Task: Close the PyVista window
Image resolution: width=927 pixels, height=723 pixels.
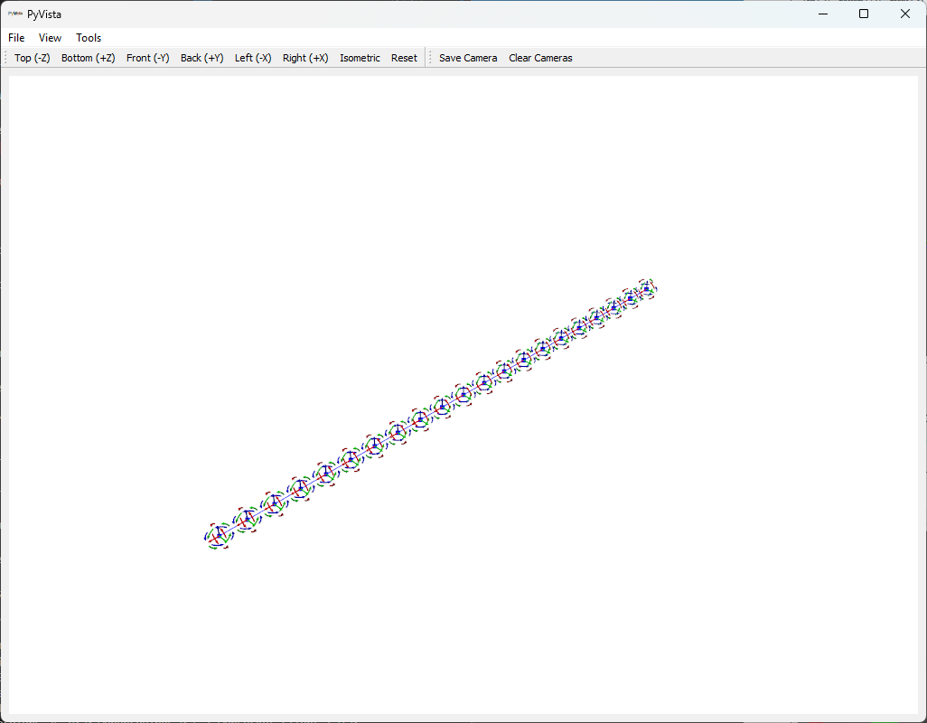Action: (905, 14)
